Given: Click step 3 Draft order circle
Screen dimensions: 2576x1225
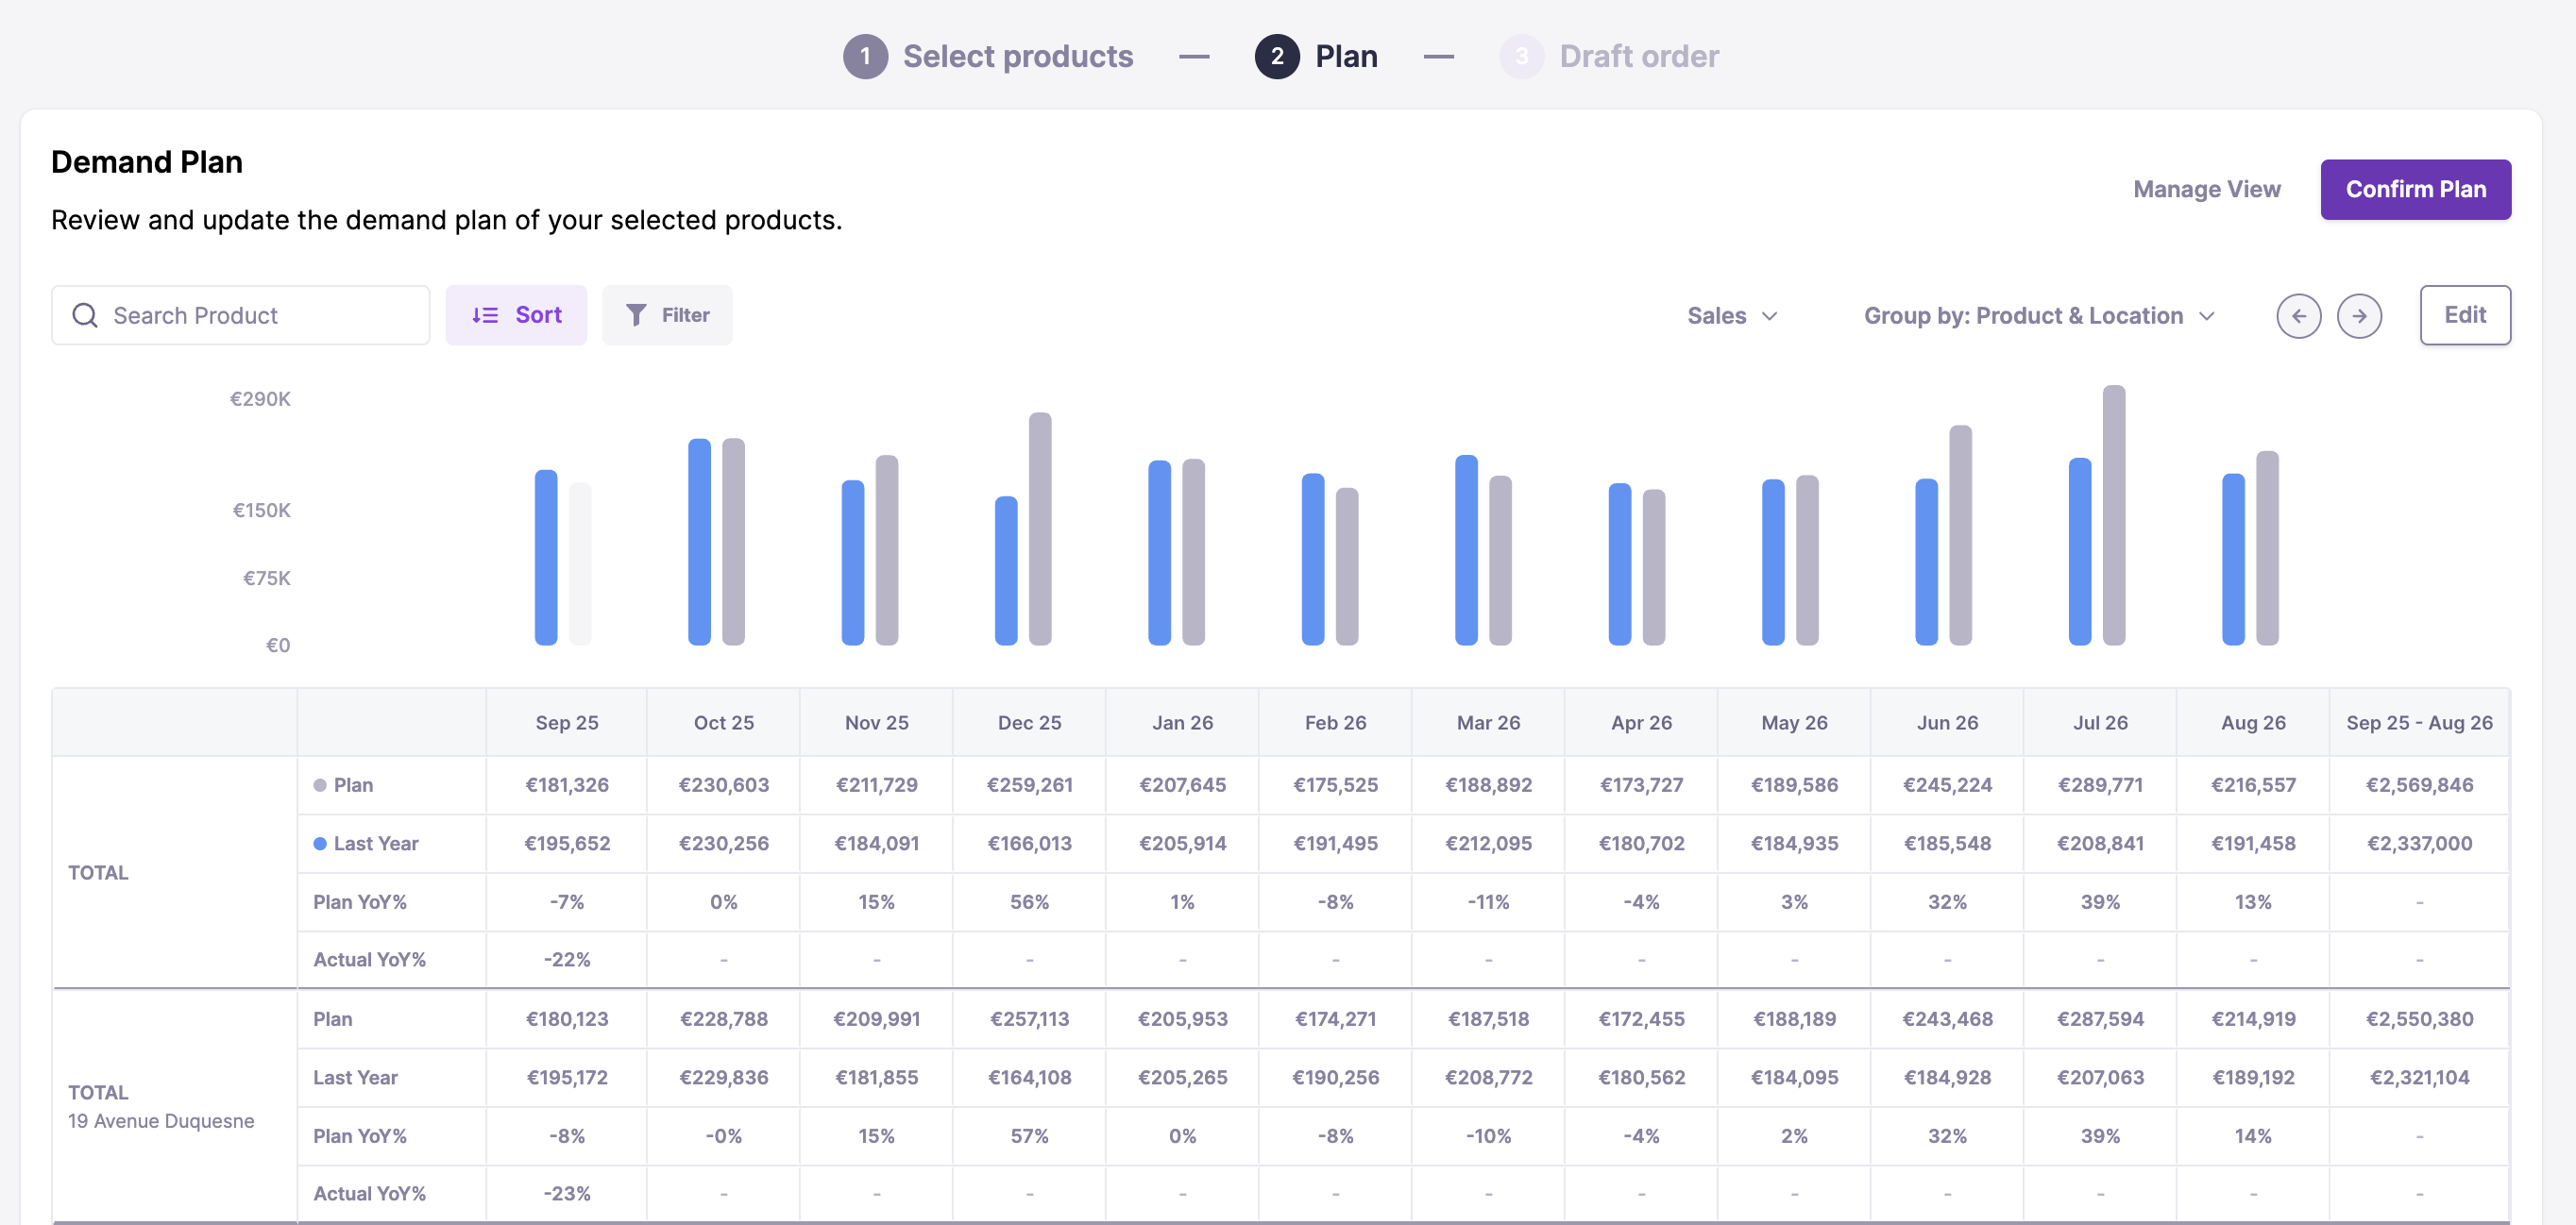Looking at the screenshot, I should [1520, 57].
